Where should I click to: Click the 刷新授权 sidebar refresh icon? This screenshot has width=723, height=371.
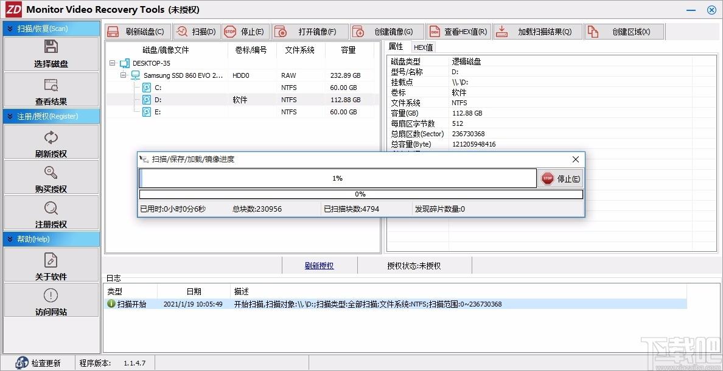(51, 137)
